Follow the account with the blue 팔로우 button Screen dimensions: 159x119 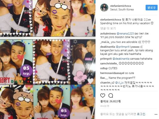151,8
